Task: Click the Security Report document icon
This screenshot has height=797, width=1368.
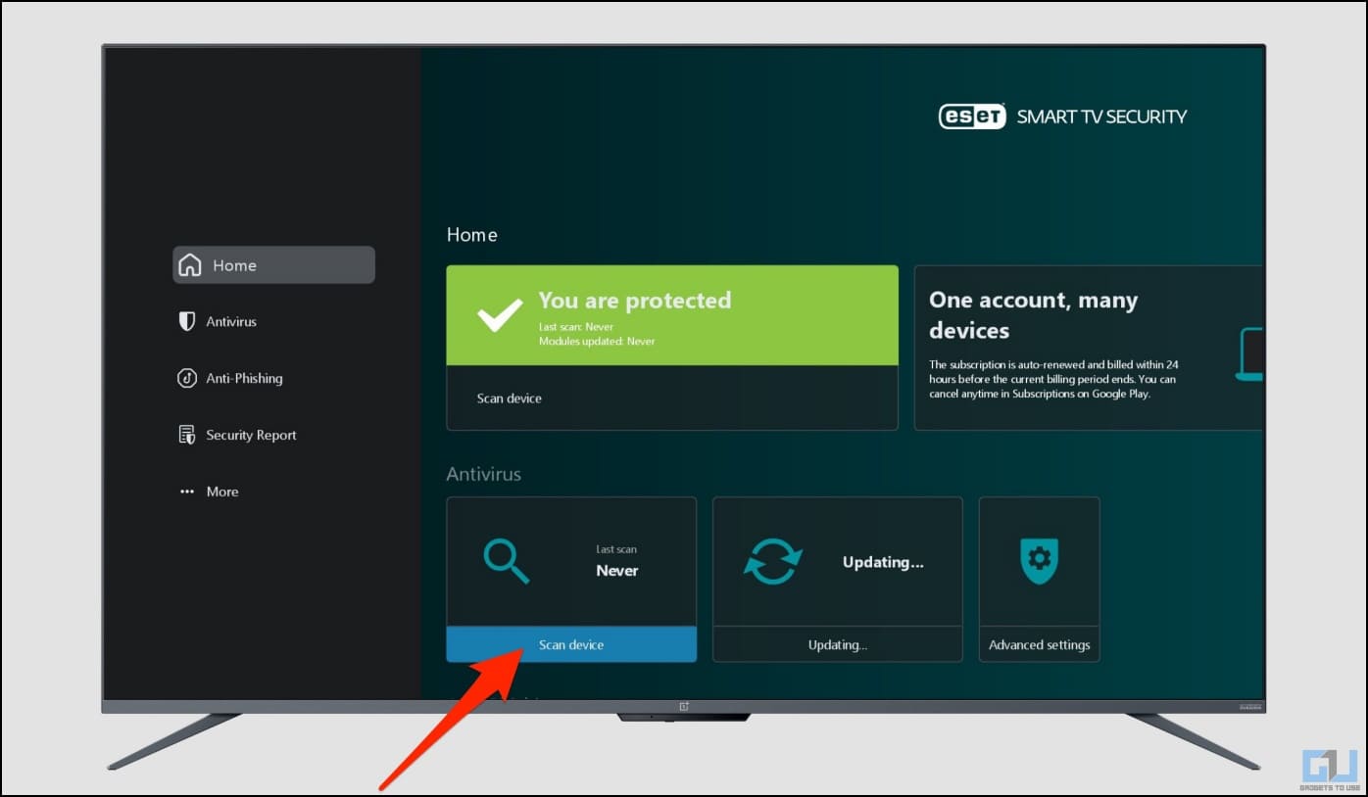Action: pyautogui.click(x=187, y=435)
